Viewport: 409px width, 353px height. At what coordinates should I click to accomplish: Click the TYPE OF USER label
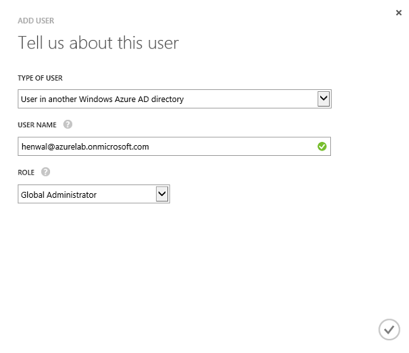[x=40, y=78]
